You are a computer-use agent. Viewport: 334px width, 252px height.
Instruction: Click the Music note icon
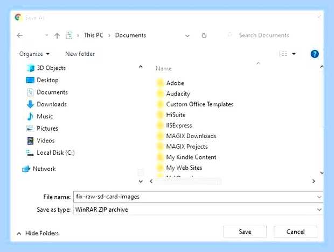pos(30,117)
